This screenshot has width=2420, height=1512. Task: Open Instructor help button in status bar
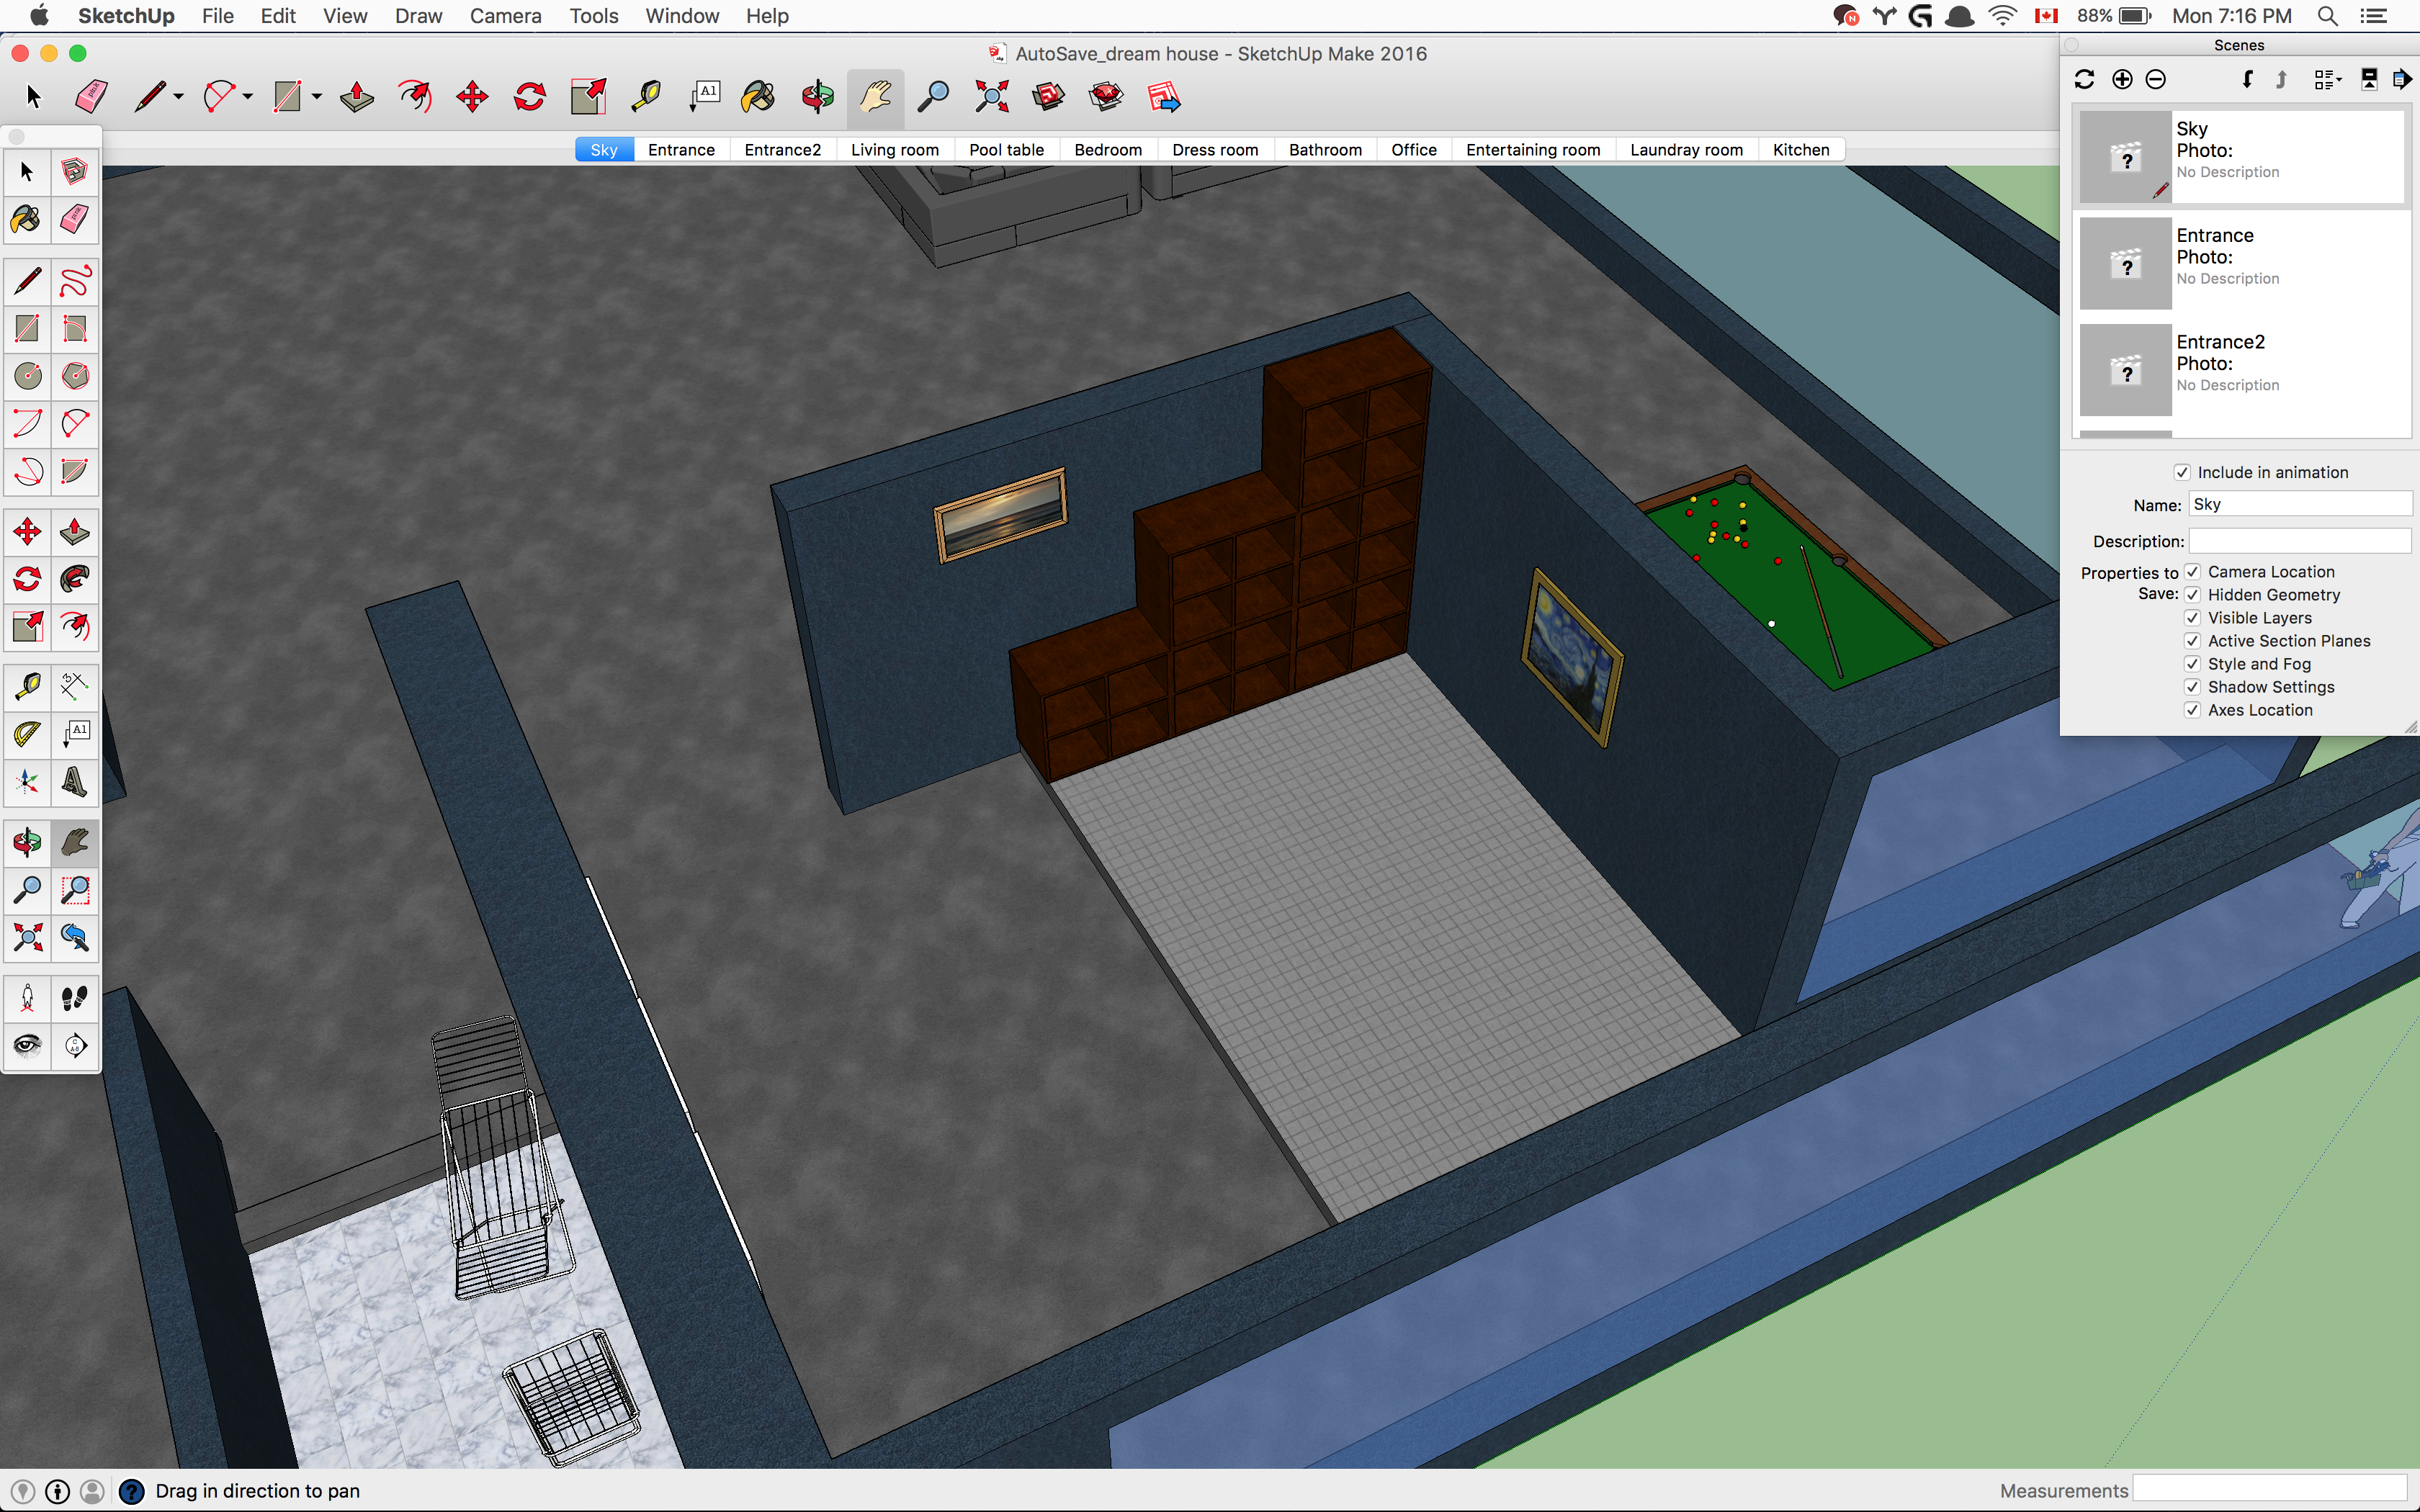(131, 1492)
